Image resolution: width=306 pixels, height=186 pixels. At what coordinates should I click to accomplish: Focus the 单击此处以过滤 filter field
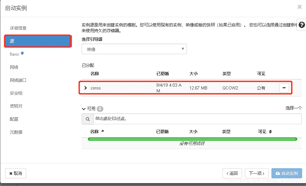coord(197,119)
